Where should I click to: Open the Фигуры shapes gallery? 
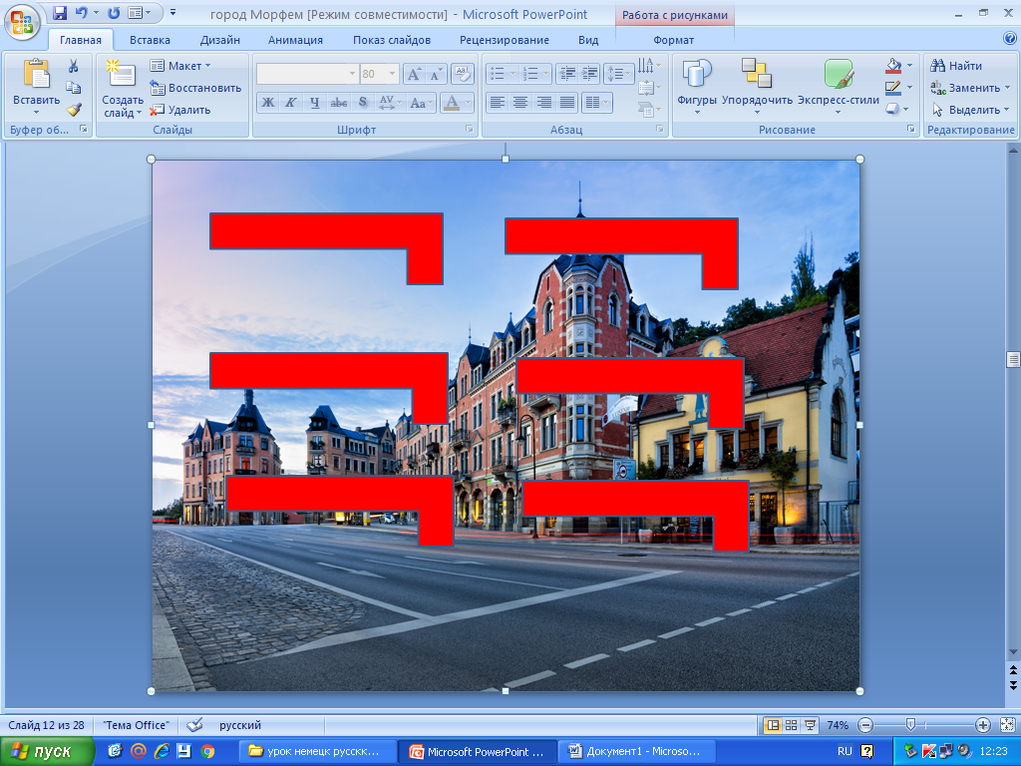tap(696, 84)
